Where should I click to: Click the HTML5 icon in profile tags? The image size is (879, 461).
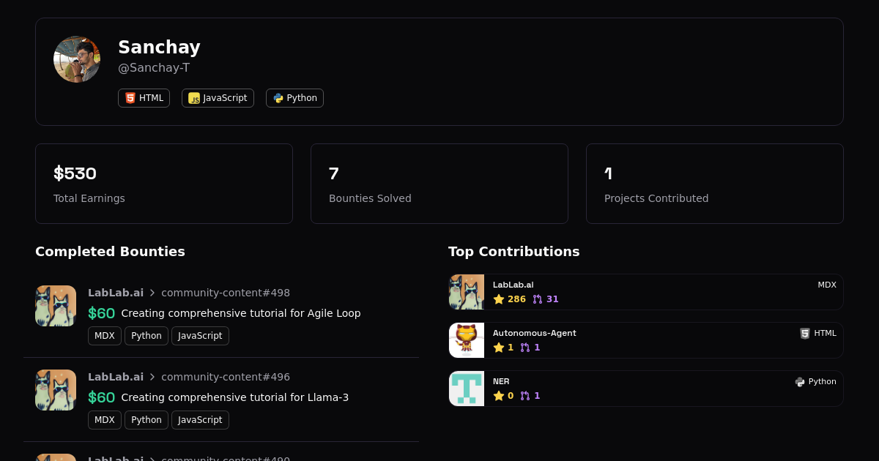pos(130,98)
